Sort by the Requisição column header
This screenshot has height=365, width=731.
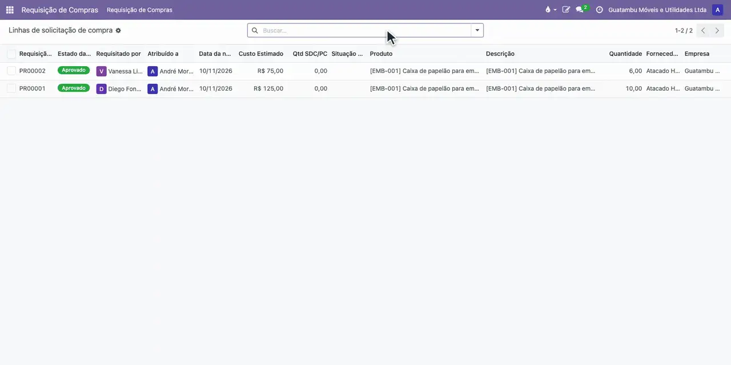pyautogui.click(x=35, y=54)
